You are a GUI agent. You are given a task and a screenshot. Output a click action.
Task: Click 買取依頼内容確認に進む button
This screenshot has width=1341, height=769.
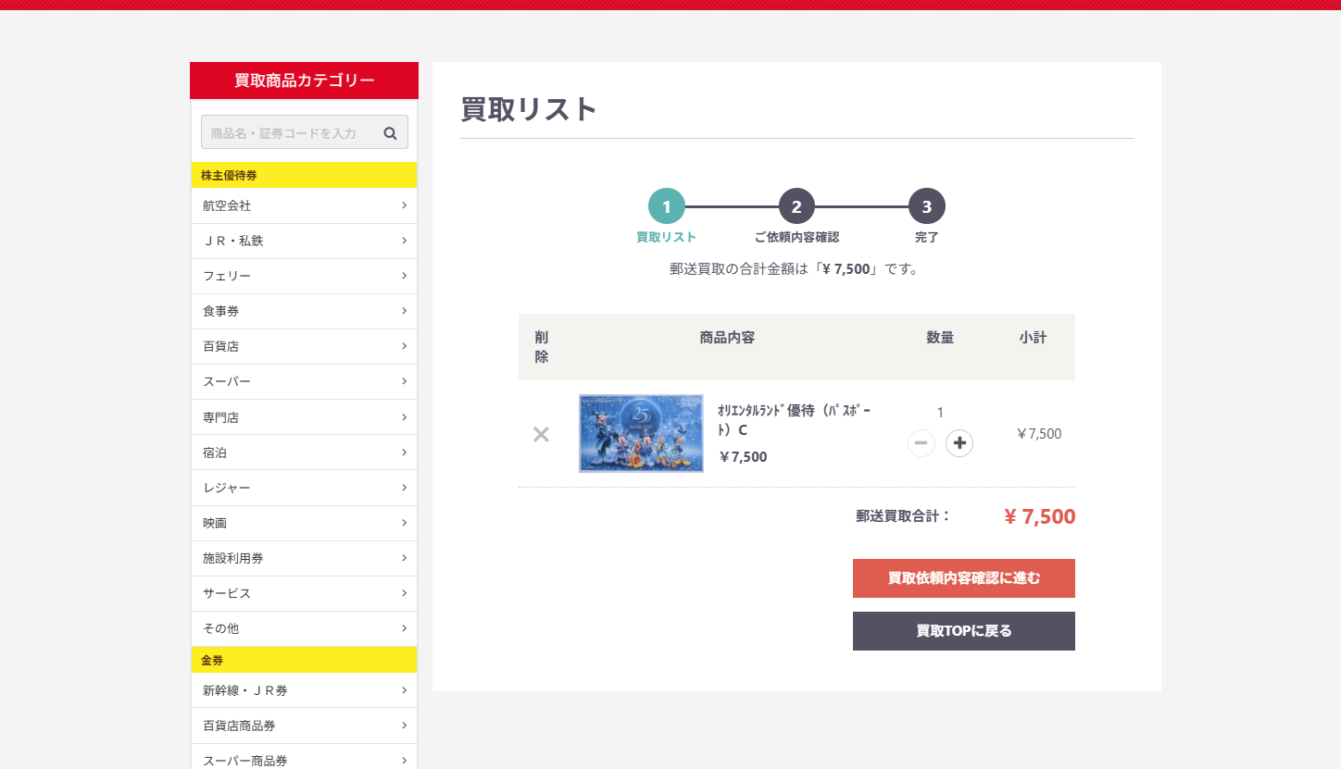coord(964,578)
